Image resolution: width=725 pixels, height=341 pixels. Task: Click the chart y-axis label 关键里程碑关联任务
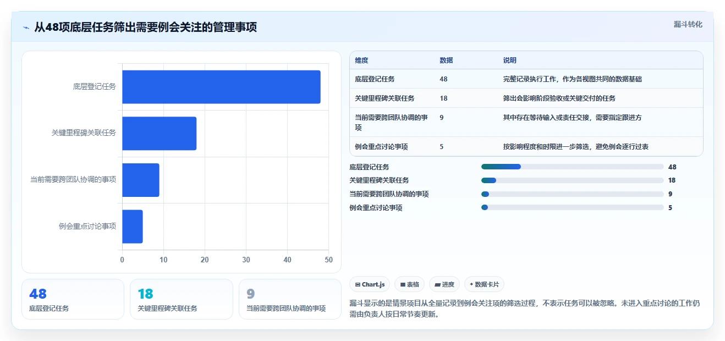tap(84, 133)
